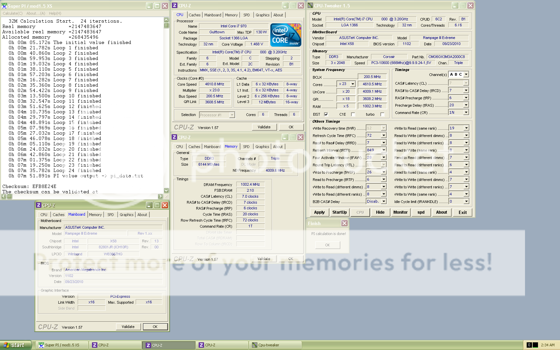Viewport: 560px width, 350px height.
Task: Click the Intel Core i7 logo in CPU-Z
Action: (x=286, y=35)
